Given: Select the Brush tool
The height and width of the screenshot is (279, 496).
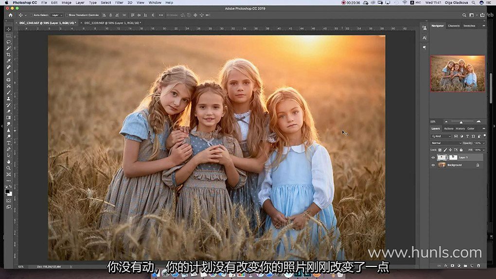Looking at the screenshot, I should point(9,92).
